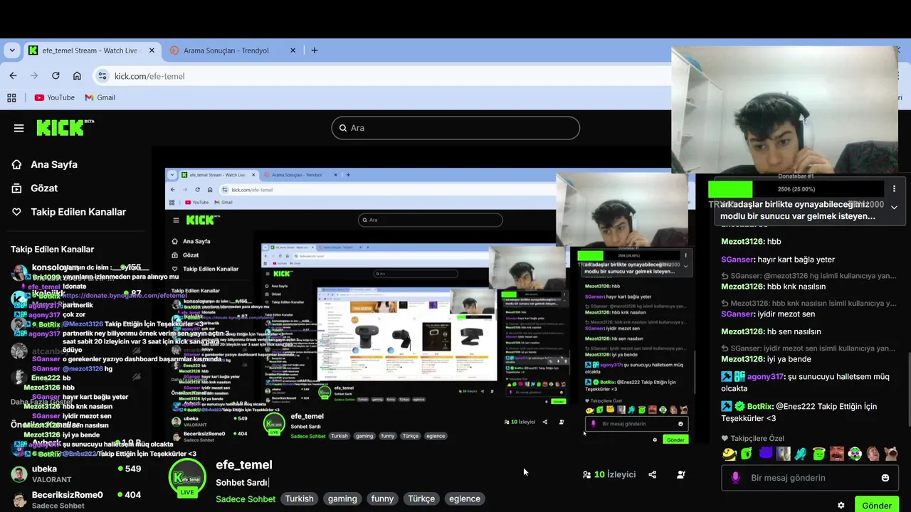This screenshot has height=512, width=911.
Task: Click the browser home icon
Action: tap(77, 76)
